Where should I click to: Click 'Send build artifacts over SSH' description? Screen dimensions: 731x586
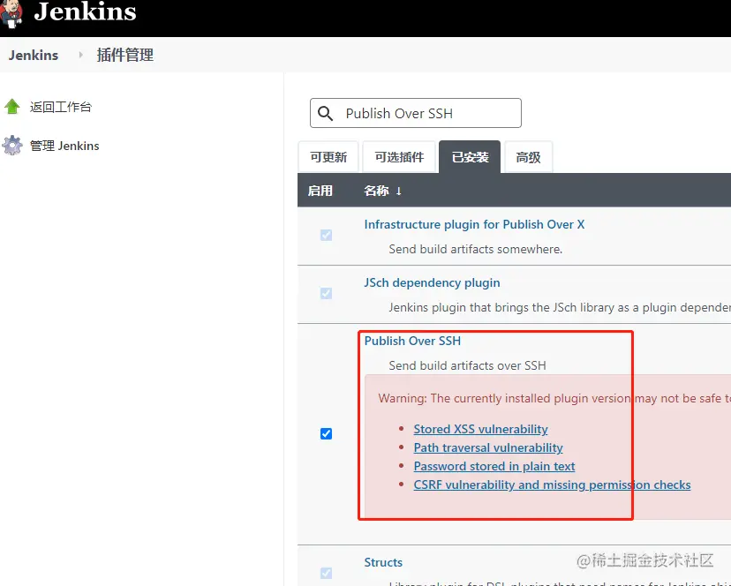pos(467,365)
